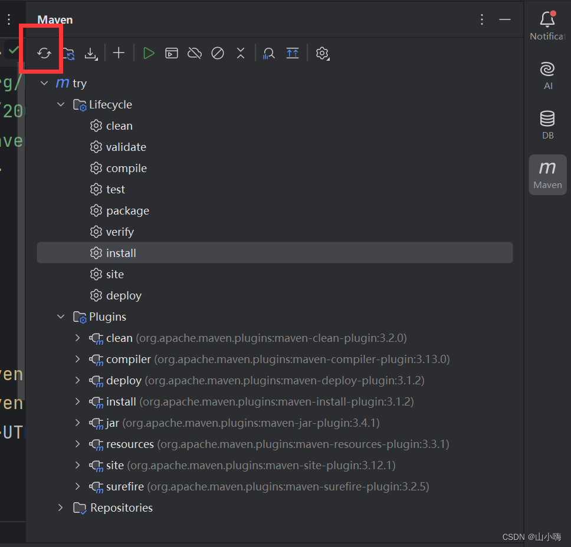Collapse the Plugins folder
Viewport: 571px width, 547px height.
61,317
